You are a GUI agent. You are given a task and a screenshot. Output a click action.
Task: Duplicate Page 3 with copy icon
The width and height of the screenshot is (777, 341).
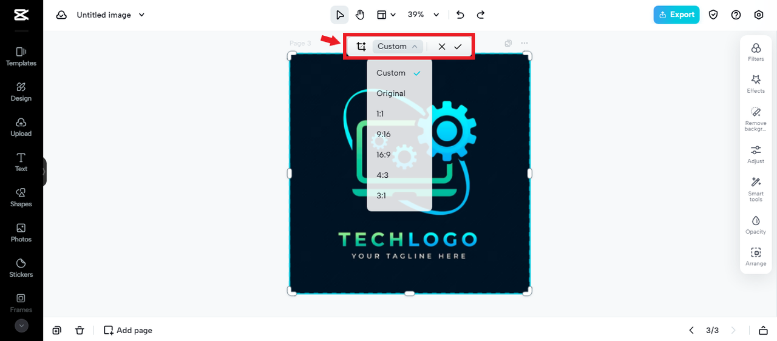pyautogui.click(x=508, y=43)
